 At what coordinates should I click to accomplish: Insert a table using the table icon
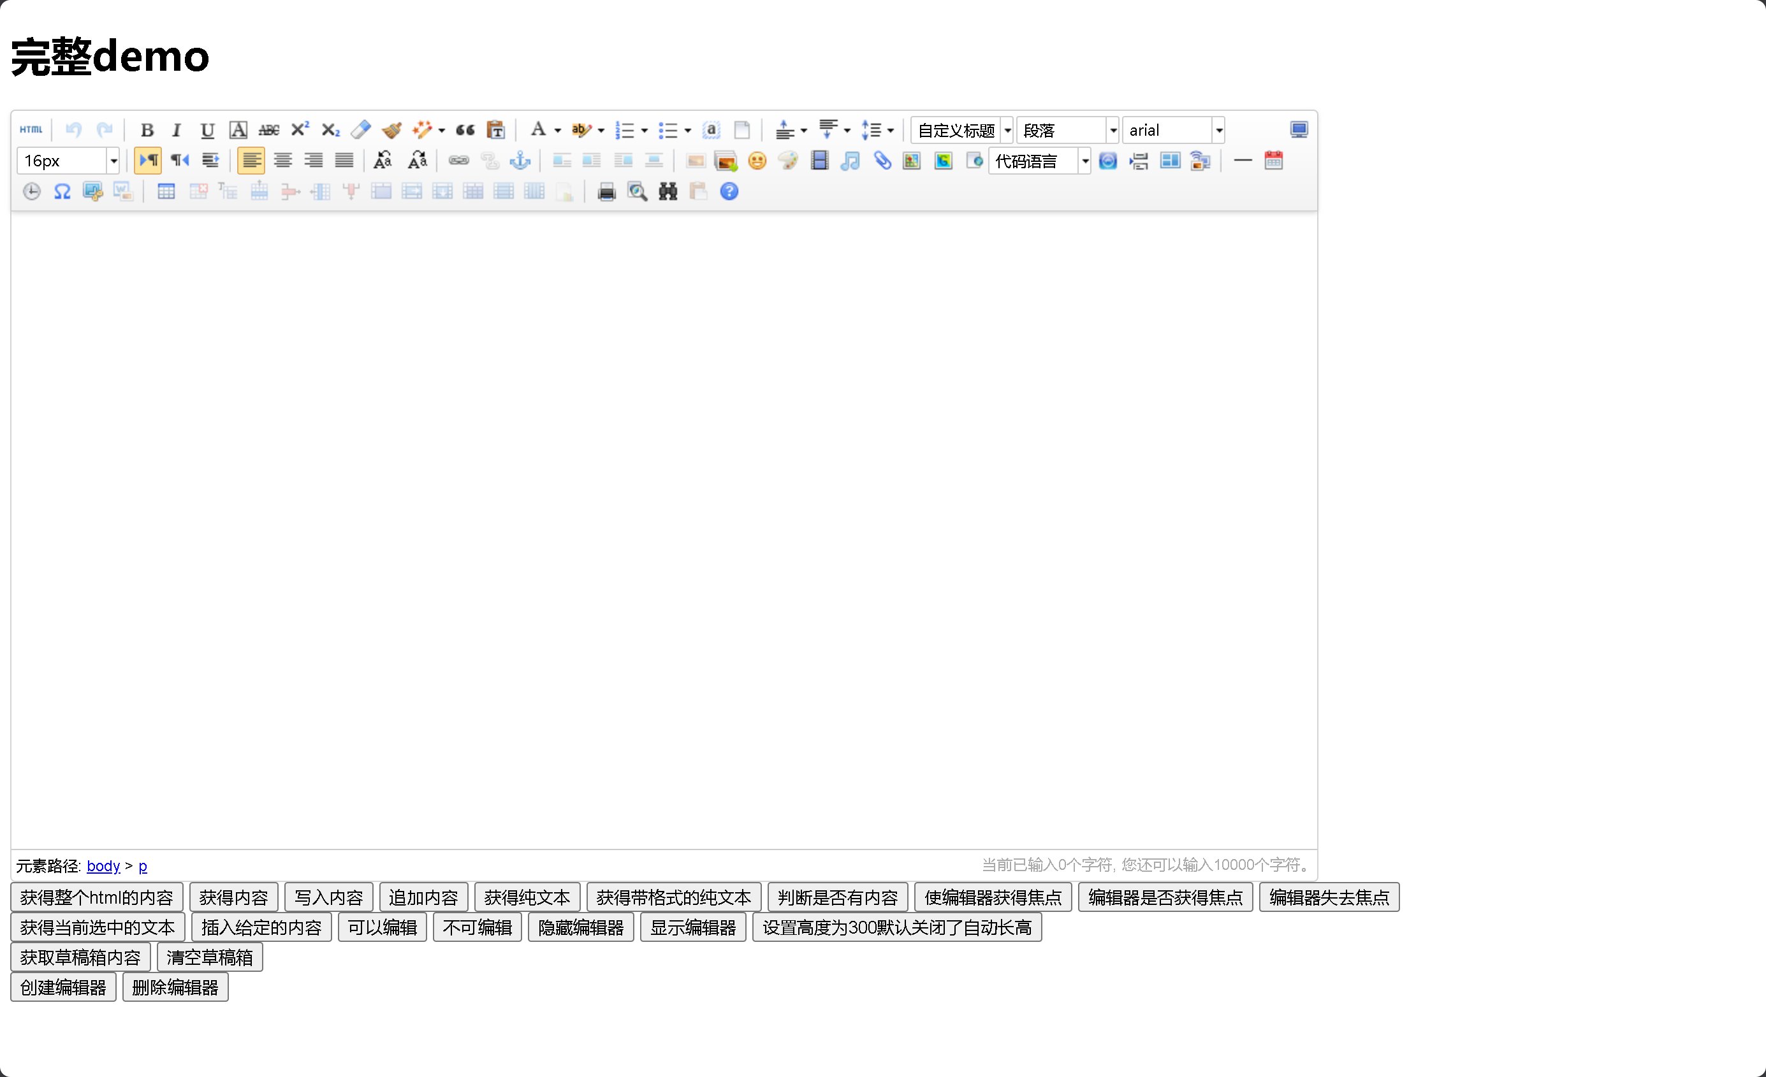point(166,191)
